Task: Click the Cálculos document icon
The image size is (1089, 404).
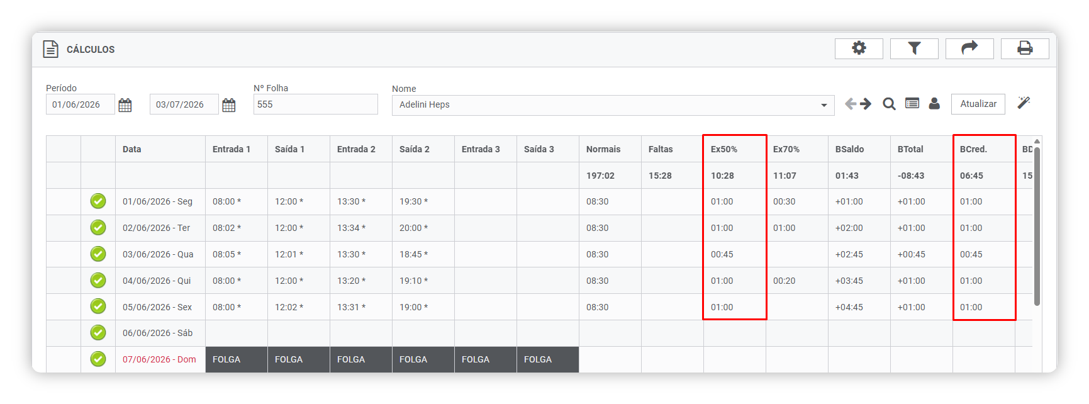Action: pyautogui.click(x=50, y=49)
